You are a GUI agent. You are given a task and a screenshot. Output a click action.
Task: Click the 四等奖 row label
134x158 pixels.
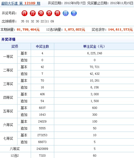pyautogui.click(x=8, y=97)
